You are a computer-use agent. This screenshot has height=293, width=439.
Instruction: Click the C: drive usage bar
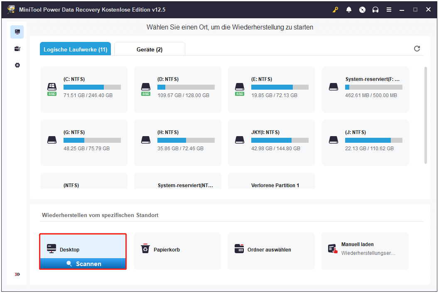pos(92,87)
